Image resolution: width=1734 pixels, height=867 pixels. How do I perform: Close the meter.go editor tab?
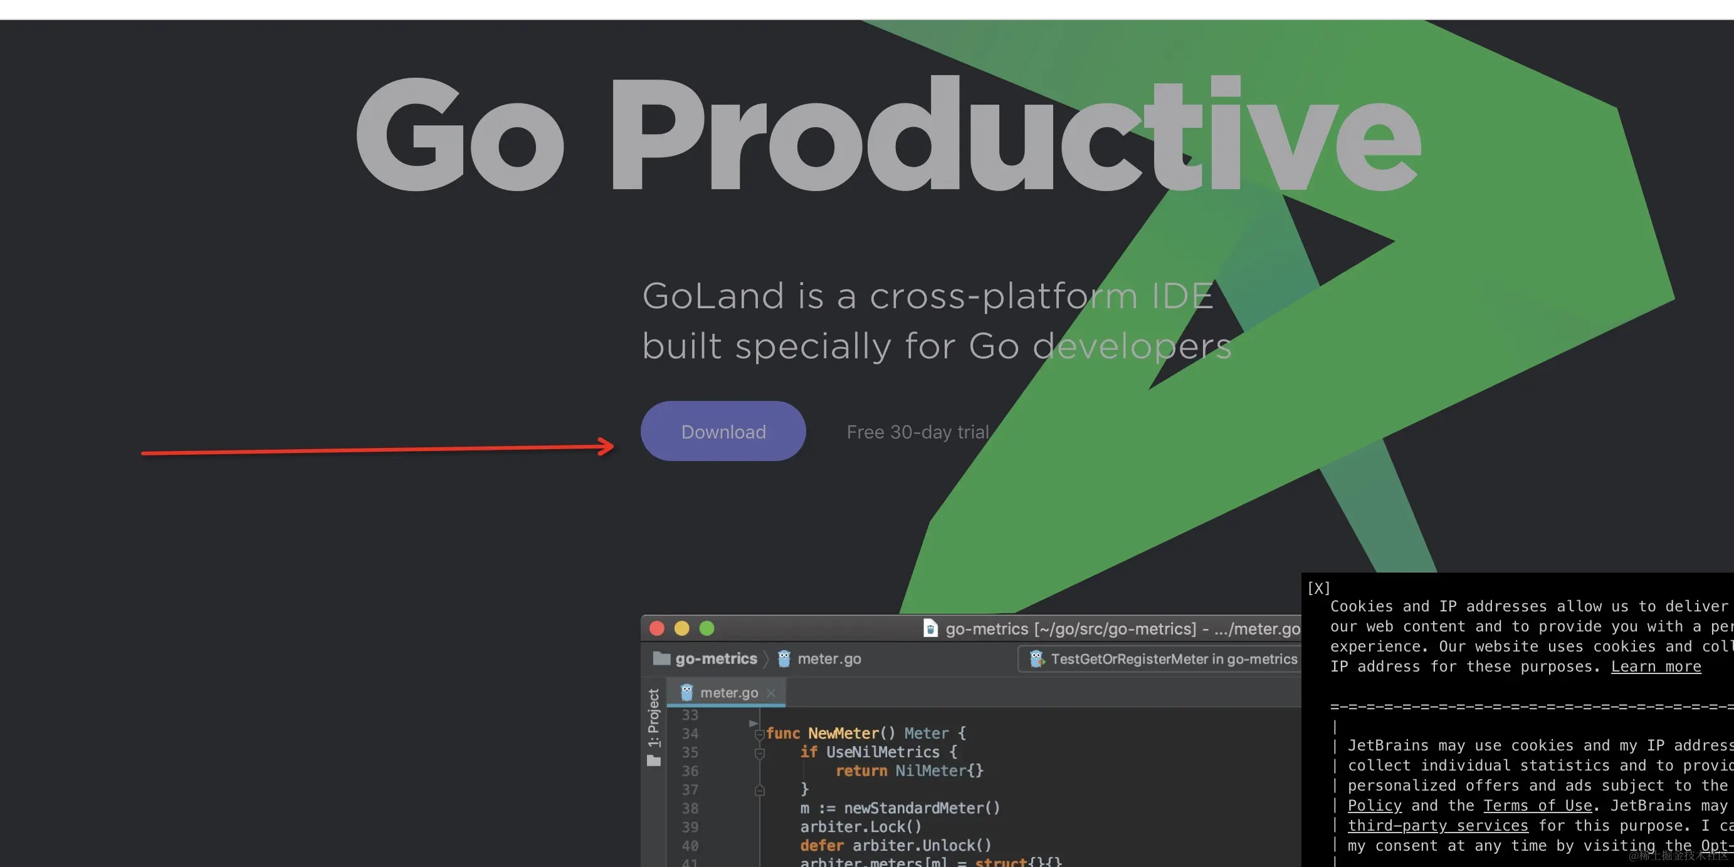coord(772,693)
